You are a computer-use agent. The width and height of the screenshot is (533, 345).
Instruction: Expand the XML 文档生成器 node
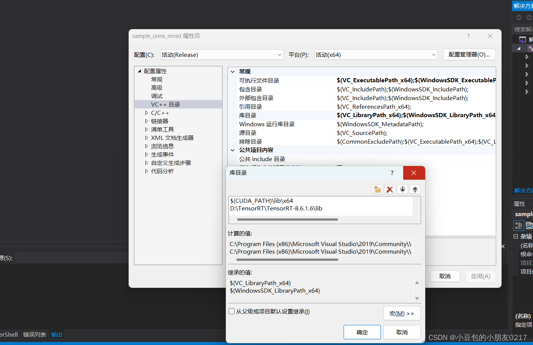pos(147,138)
